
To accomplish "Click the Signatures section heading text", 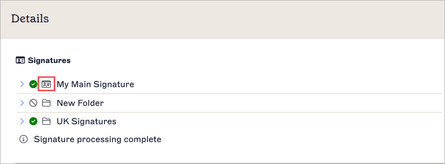I will [x=49, y=60].
